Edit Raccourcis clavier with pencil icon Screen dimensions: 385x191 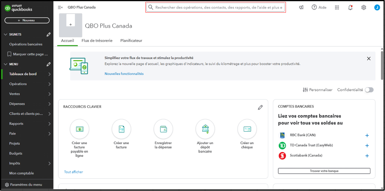tap(260, 107)
